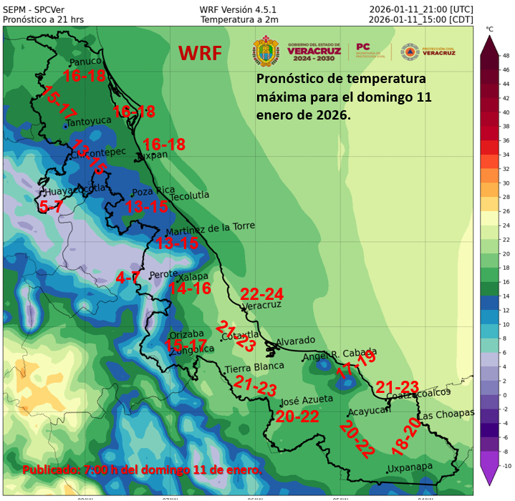Click the red WRF title on the map
The image size is (515, 501).
pos(201,53)
